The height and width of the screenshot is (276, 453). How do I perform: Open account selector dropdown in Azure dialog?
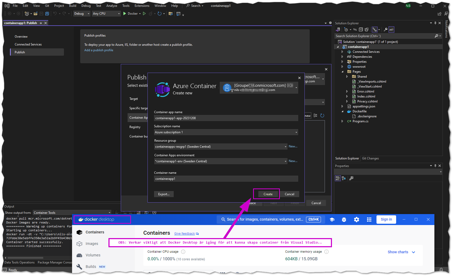coord(259,88)
